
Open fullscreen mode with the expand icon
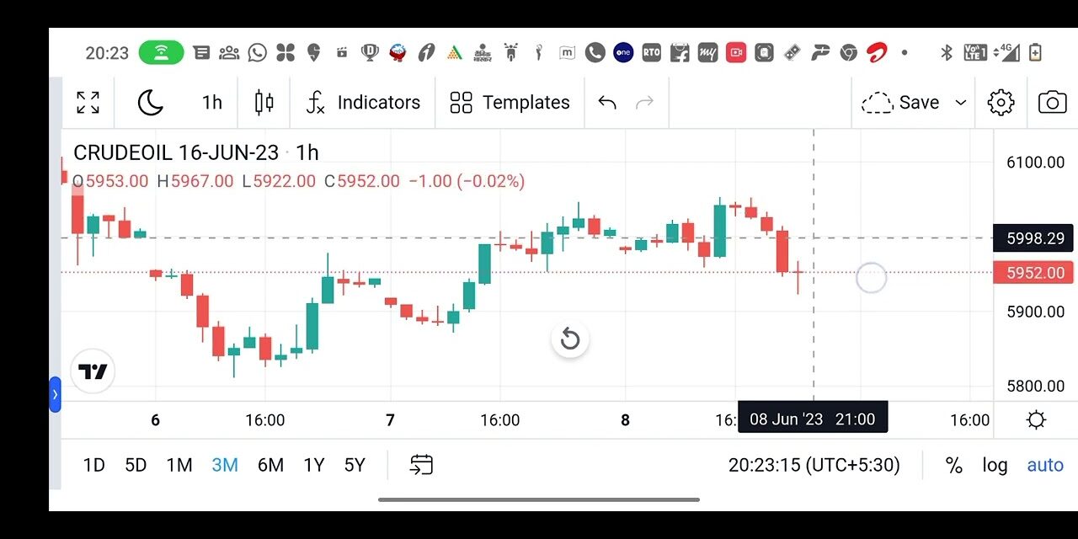(x=88, y=103)
